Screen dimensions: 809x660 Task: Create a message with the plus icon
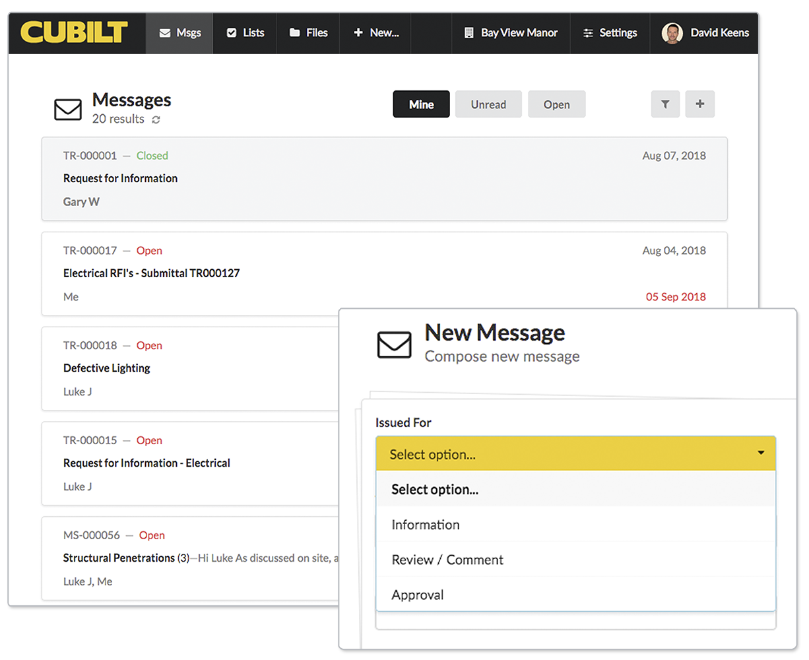pyautogui.click(x=700, y=104)
